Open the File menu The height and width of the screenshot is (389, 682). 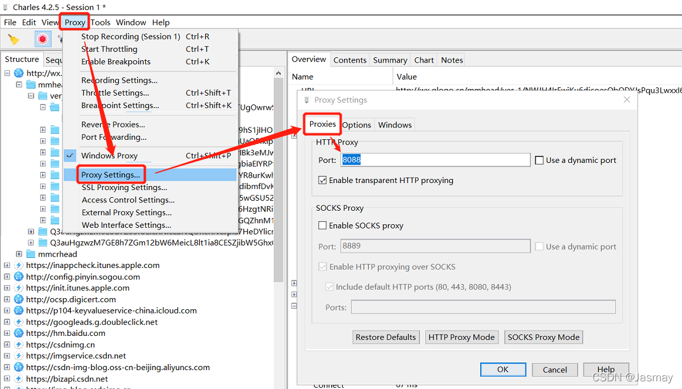[x=10, y=22]
